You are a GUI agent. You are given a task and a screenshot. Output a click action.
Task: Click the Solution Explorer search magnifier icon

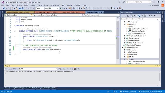pos(158,19)
